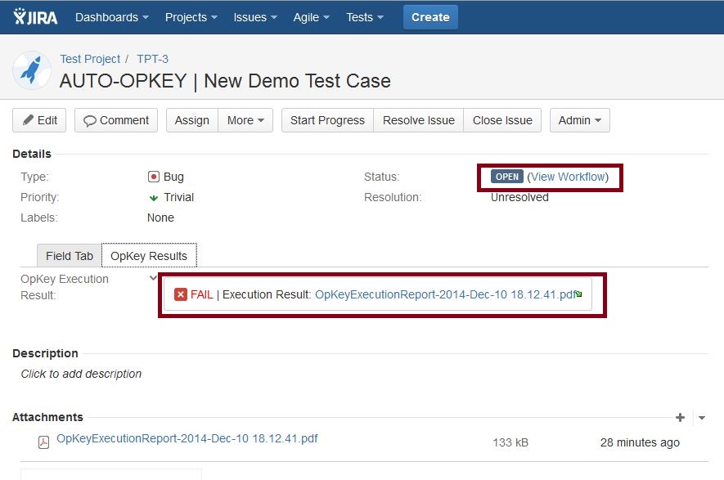The width and height of the screenshot is (724, 480).
Task: Click the 28 minutes ago timestamp
Action: 640,442
